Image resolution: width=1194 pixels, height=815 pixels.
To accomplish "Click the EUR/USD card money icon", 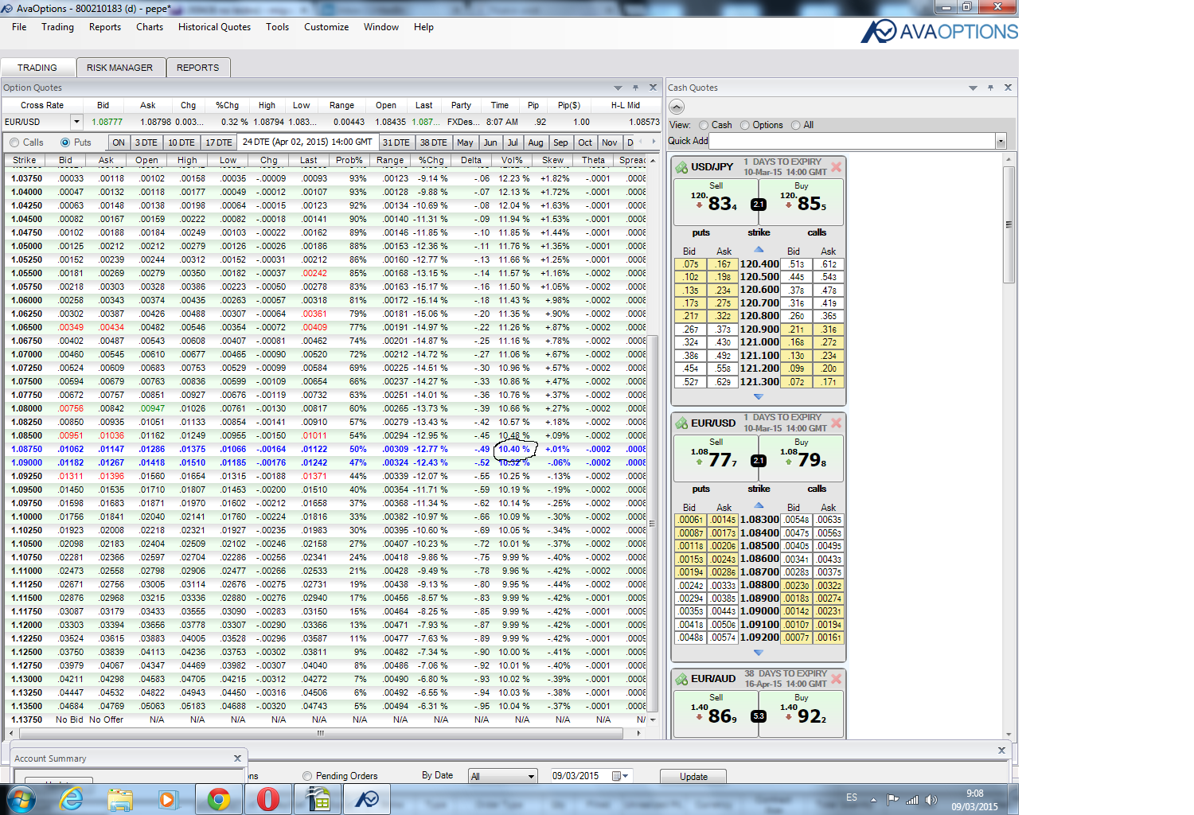I will coord(681,423).
